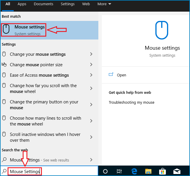Image resolution: width=190 pixels, height=176 pixels.
Task: Switch to the Settings filter tab
Action: 68,4
